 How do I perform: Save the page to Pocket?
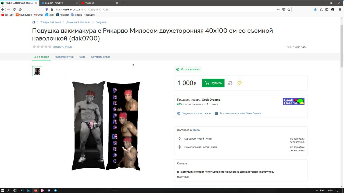tap(284, 9)
